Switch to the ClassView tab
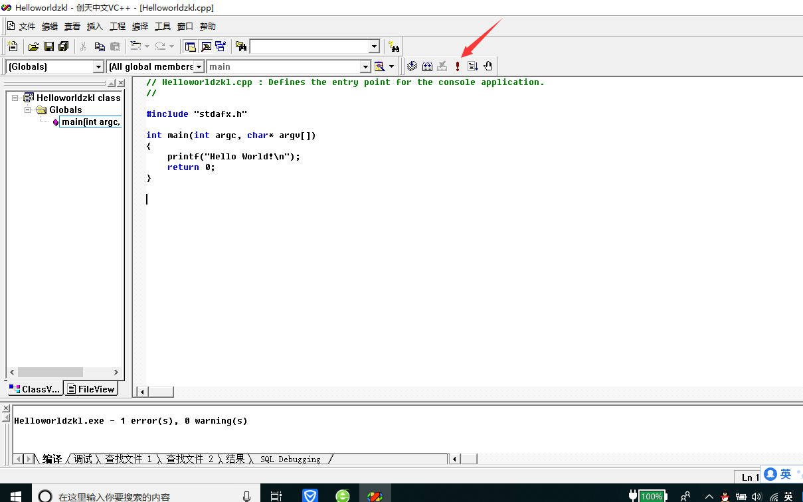The image size is (803, 502). point(35,389)
